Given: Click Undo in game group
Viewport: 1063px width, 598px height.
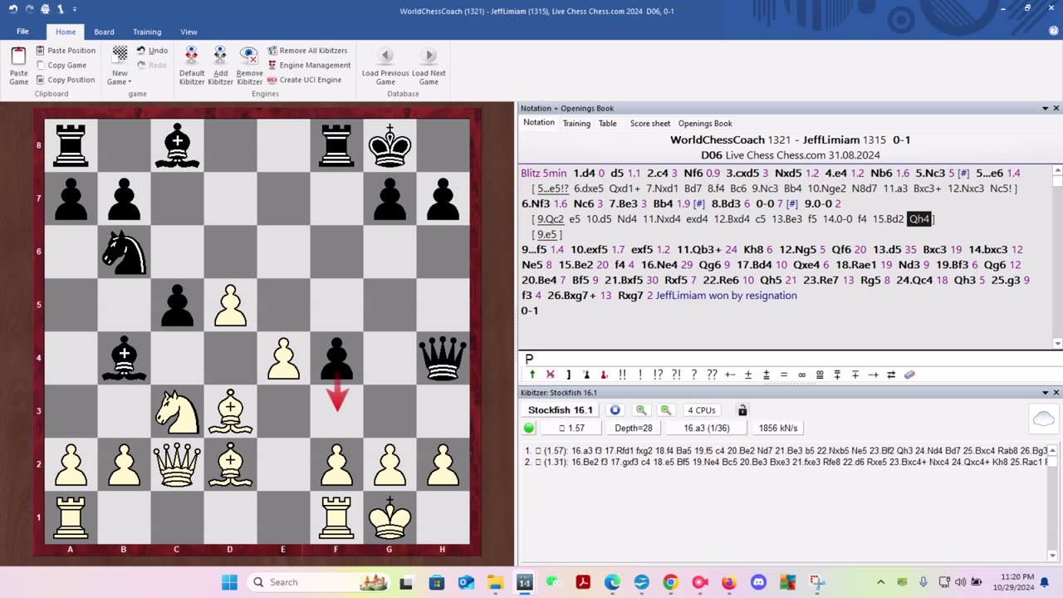Looking at the screenshot, I should tap(152, 50).
